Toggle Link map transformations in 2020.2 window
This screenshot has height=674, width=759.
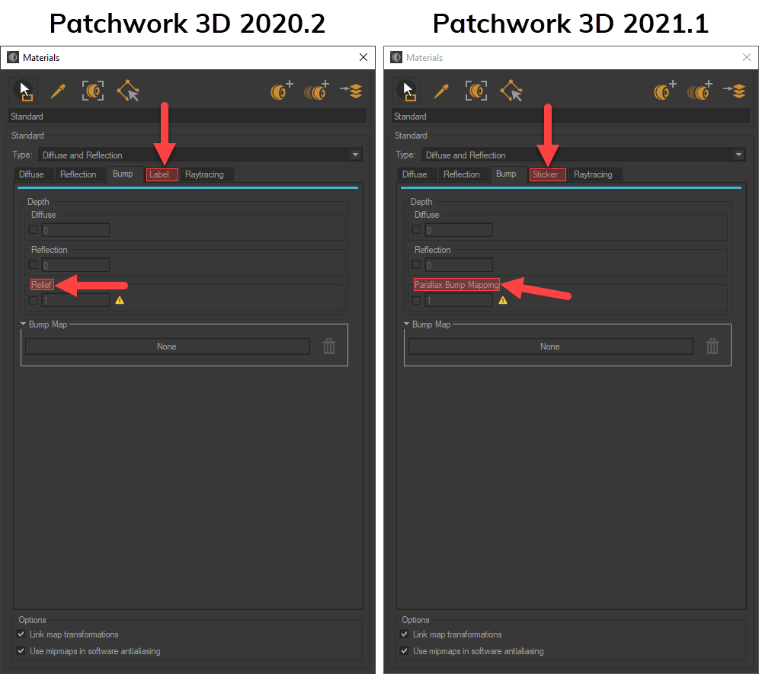pyautogui.click(x=21, y=634)
